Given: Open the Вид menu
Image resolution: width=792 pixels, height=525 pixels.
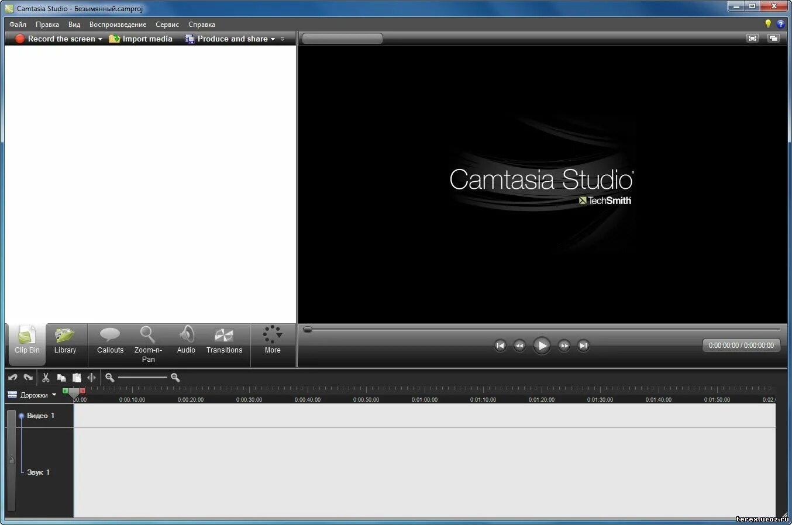Looking at the screenshot, I should tap(74, 25).
